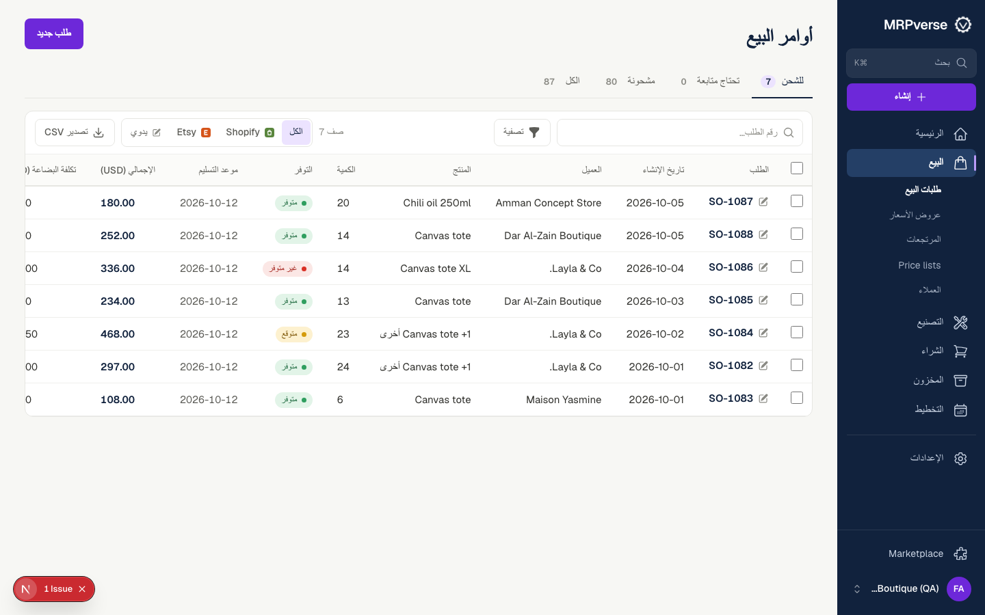Toggle the select-all header checkbox
This screenshot has width=985, height=615.
pyautogui.click(x=797, y=168)
